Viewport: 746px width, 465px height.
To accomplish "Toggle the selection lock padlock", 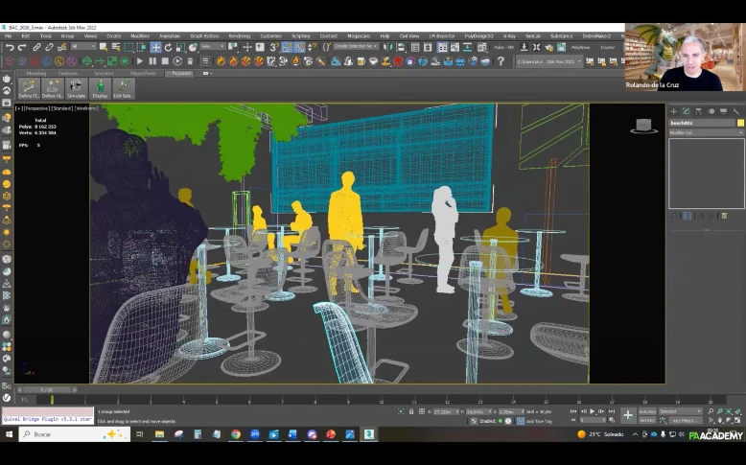I will click(x=411, y=411).
